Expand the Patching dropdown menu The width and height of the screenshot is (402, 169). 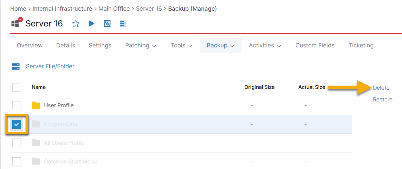coord(141,46)
